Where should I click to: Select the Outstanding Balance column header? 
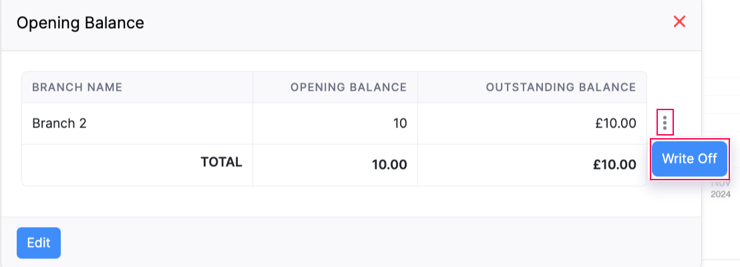560,87
